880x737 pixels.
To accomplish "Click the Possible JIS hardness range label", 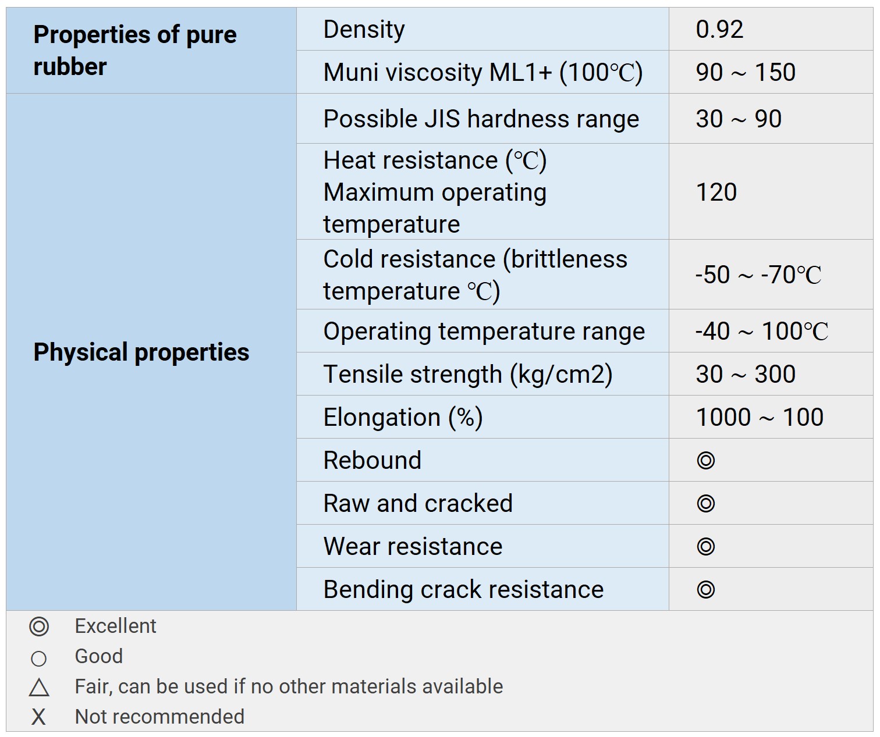I will coord(481,119).
